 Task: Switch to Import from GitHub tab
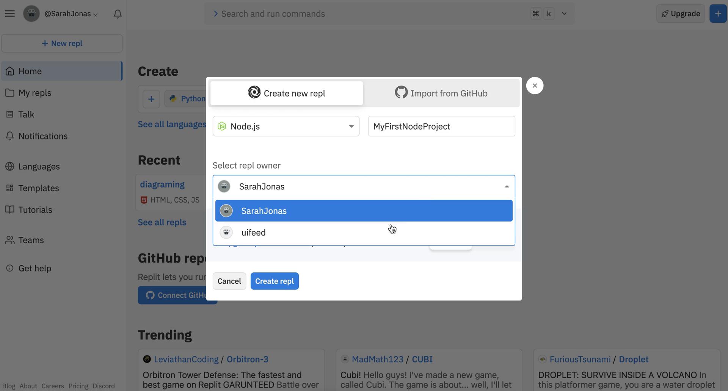coord(441,93)
